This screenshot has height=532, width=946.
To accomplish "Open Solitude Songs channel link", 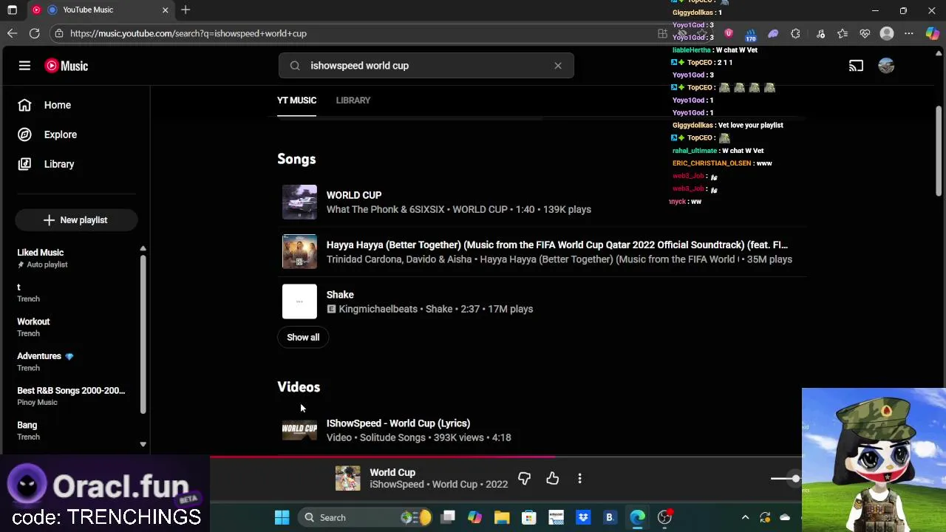I will point(392,437).
